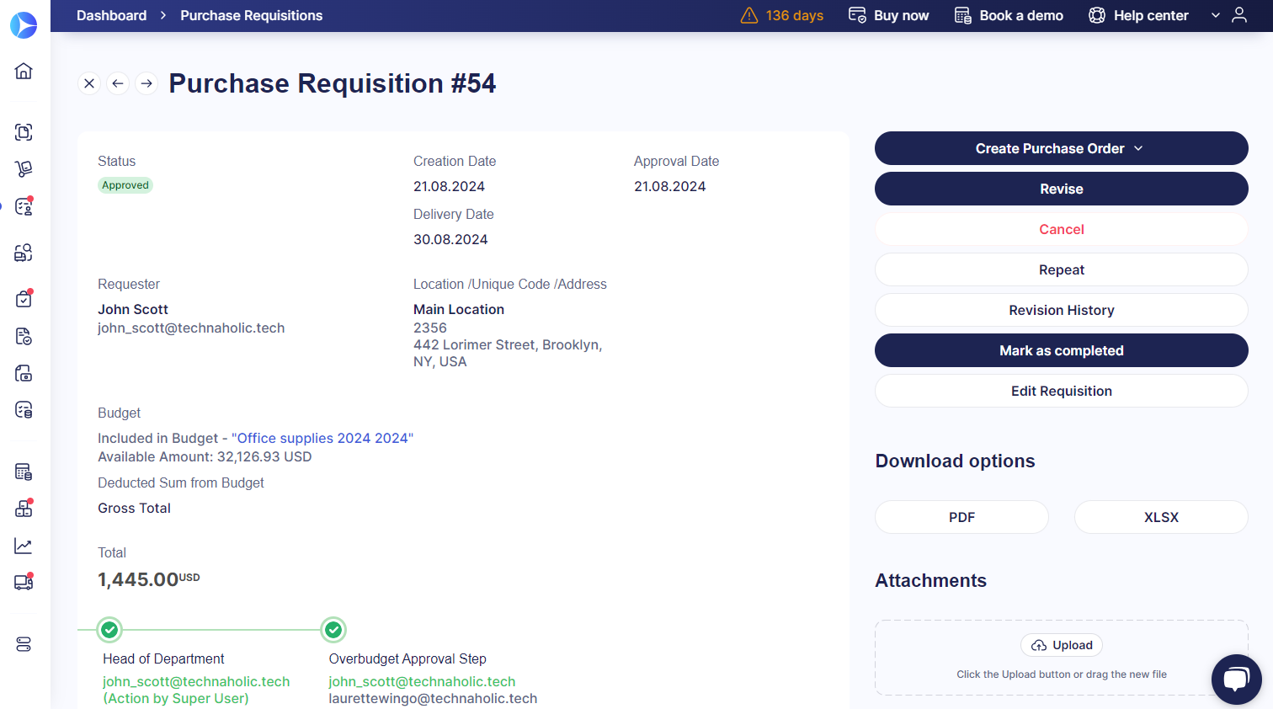1273x709 pixels.
Task: Open the Office supplies 2024 budget link
Action: pos(322,438)
